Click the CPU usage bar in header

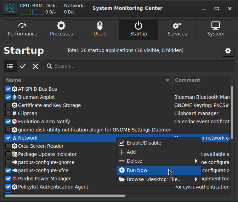[25, 12]
